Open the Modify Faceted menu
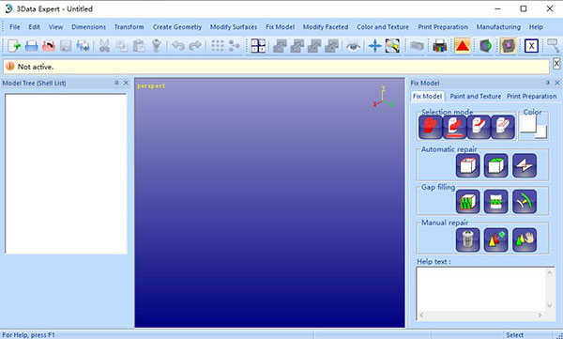 [x=326, y=27]
